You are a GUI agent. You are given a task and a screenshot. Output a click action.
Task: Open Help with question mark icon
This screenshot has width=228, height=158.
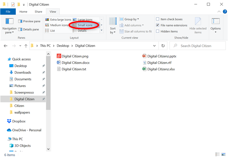pos(225,12)
